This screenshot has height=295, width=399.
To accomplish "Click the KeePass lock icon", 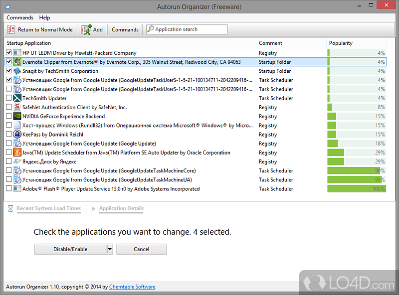I will (x=17, y=135).
